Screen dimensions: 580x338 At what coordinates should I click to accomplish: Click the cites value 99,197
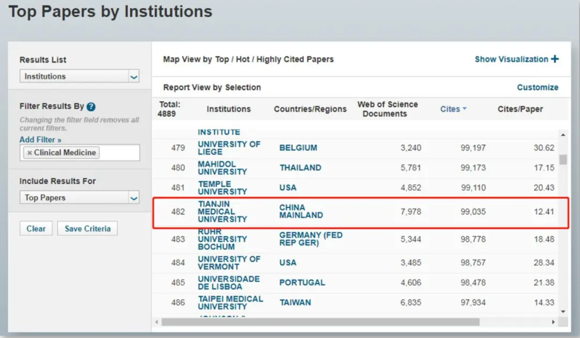(x=473, y=148)
